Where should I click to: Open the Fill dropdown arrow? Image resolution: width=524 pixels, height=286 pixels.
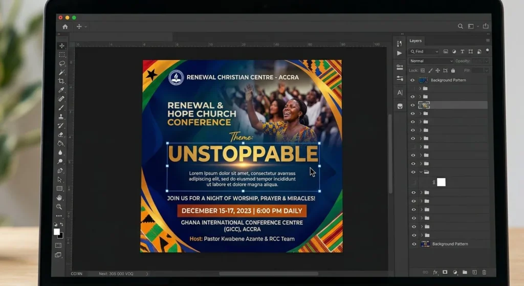[487, 71]
